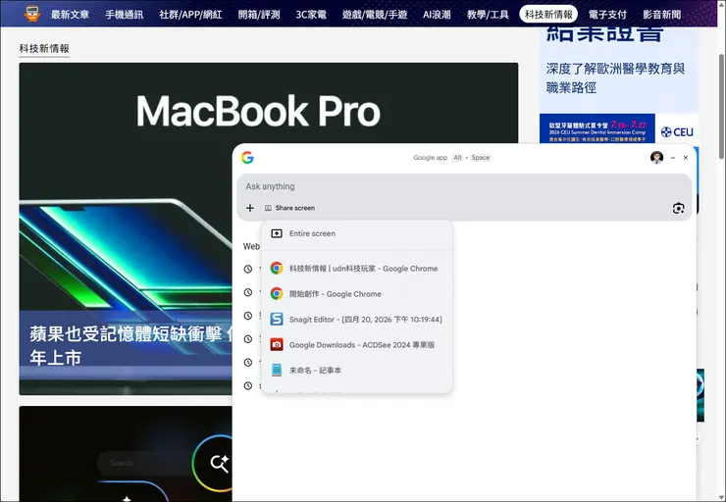Image resolution: width=726 pixels, height=502 pixels.
Task: Click the Chrome icon beside 開始創作 entry
Action: tap(277, 294)
